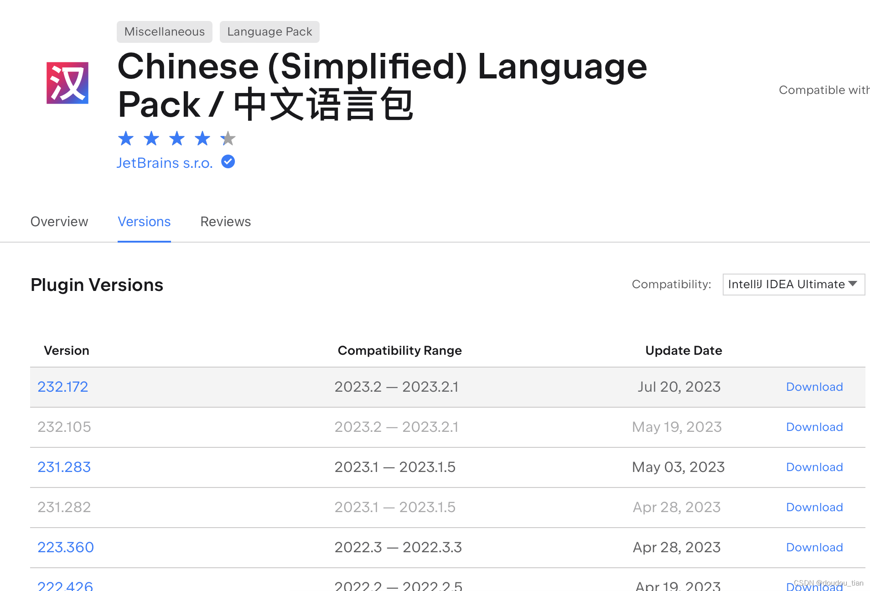Click the 2023.1 — 2023.1.5 range in 231.283 row
Image resolution: width=870 pixels, height=591 pixels.
(395, 467)
